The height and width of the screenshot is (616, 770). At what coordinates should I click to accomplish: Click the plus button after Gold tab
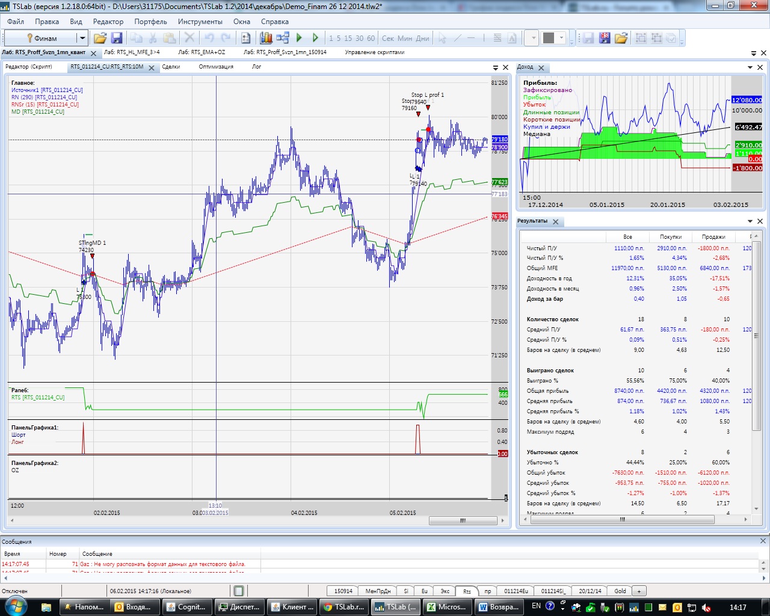click(x=639, y=591)
